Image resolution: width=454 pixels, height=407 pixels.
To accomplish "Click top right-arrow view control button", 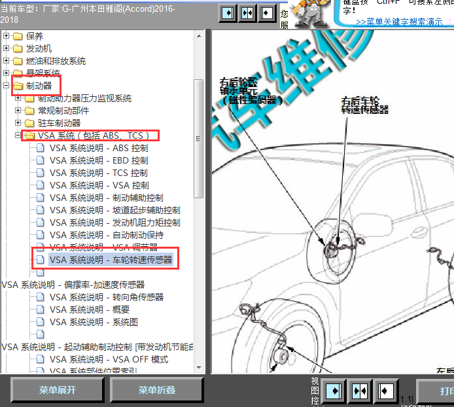I will (228, 13).
